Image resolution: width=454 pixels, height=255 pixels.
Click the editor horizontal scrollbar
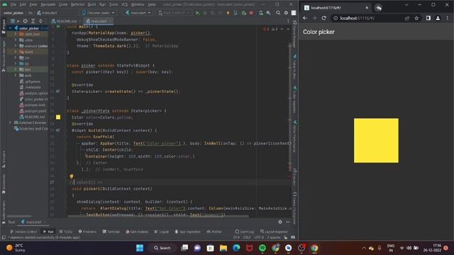pyautogui.click(x=157, y=216)
